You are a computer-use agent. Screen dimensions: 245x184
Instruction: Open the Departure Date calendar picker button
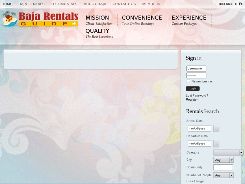coord(216,143)
